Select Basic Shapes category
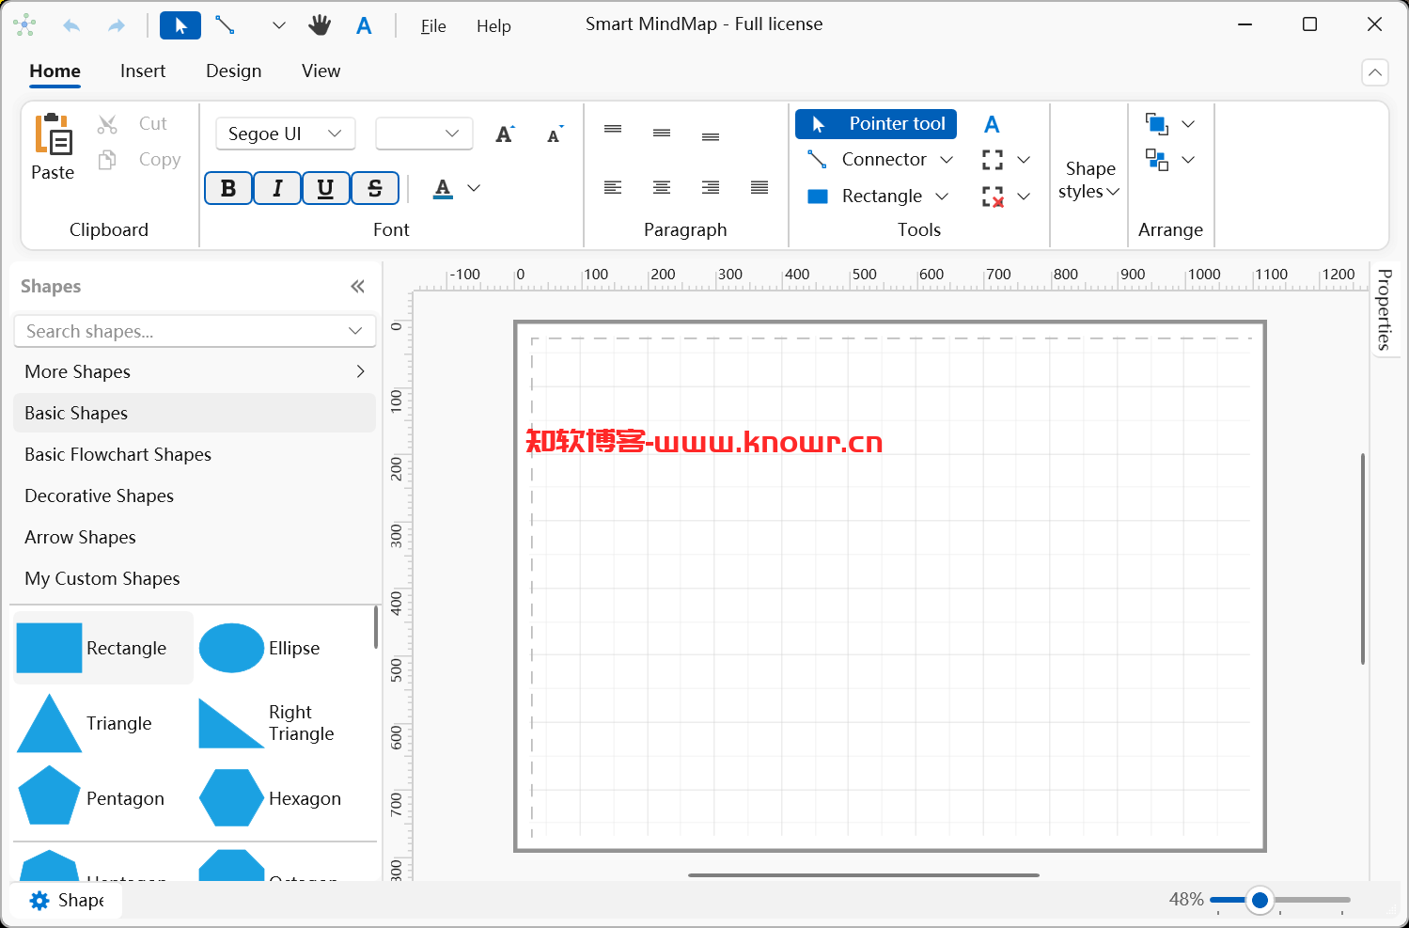 [195, 413]
